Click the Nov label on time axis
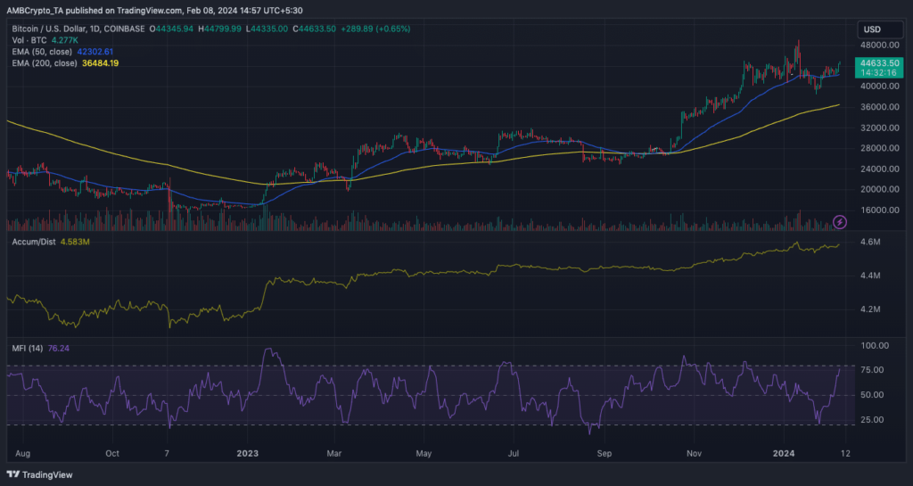The image size is (913, 486). click(x=693, y=452)
